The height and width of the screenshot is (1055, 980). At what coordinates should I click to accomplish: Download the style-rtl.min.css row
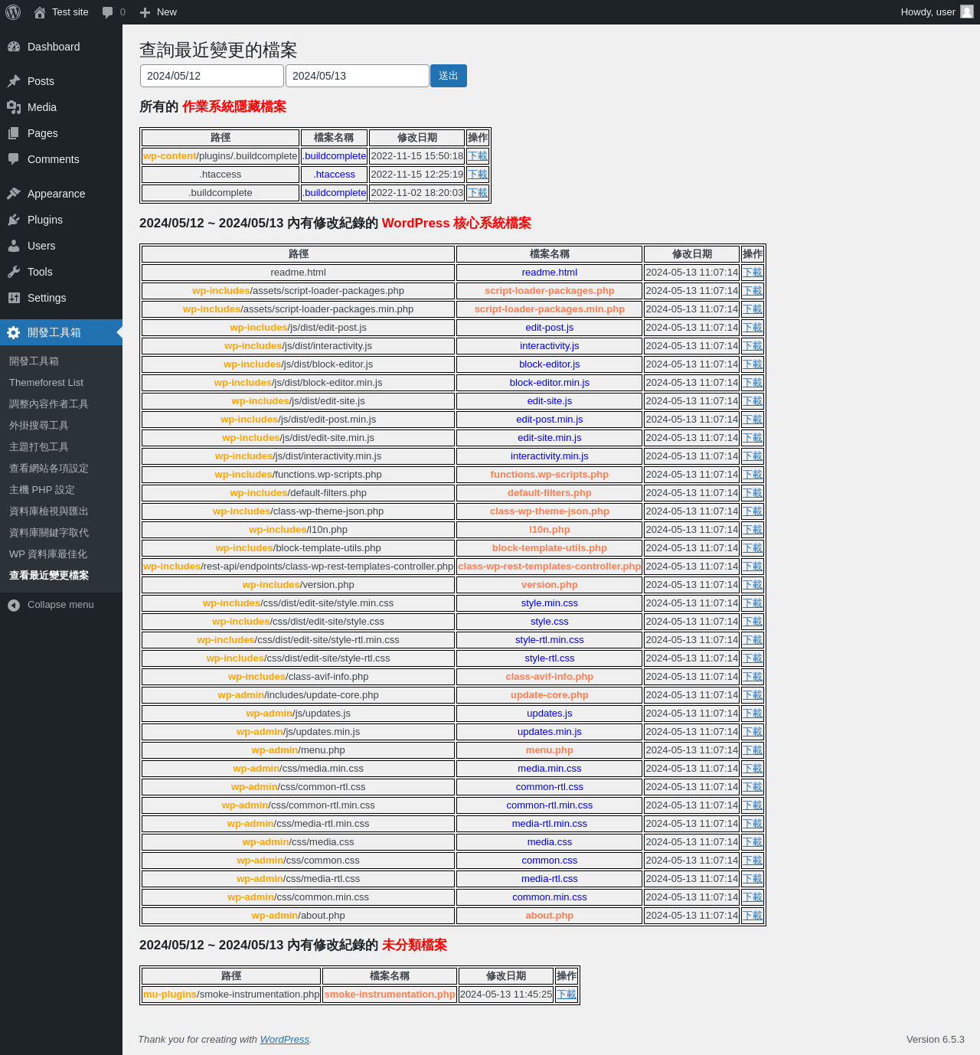753,640
